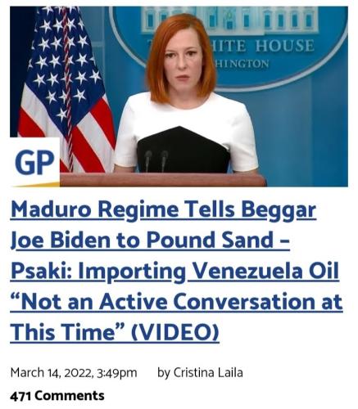Click the number 471 in the comments count

coord(20,396)
